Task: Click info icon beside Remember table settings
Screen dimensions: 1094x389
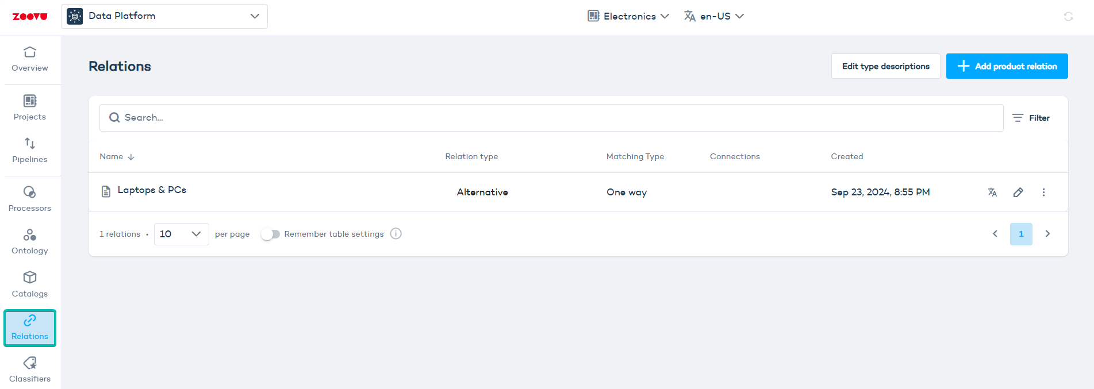Action: [396, 234]
